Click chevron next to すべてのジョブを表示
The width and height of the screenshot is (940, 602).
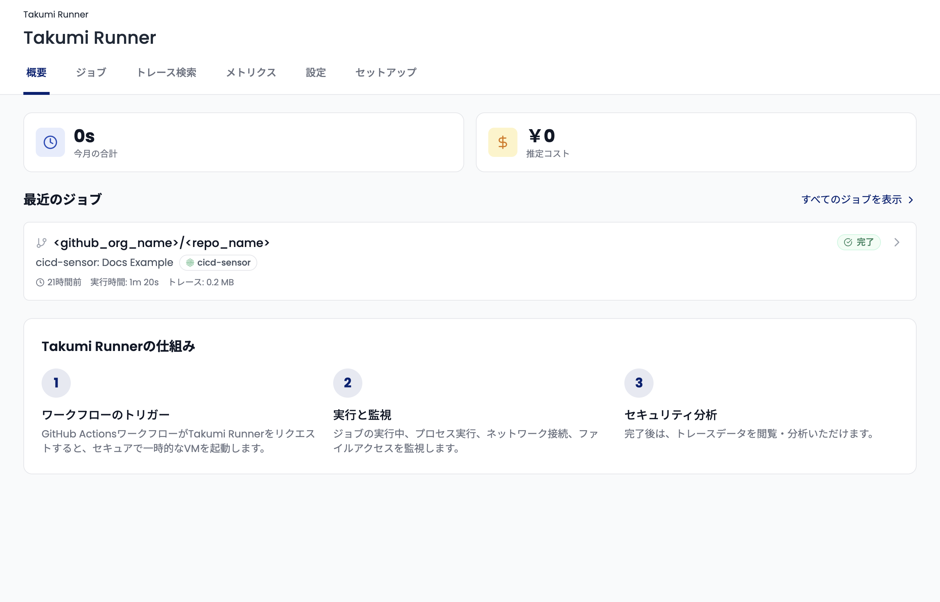tap(911, 200)
